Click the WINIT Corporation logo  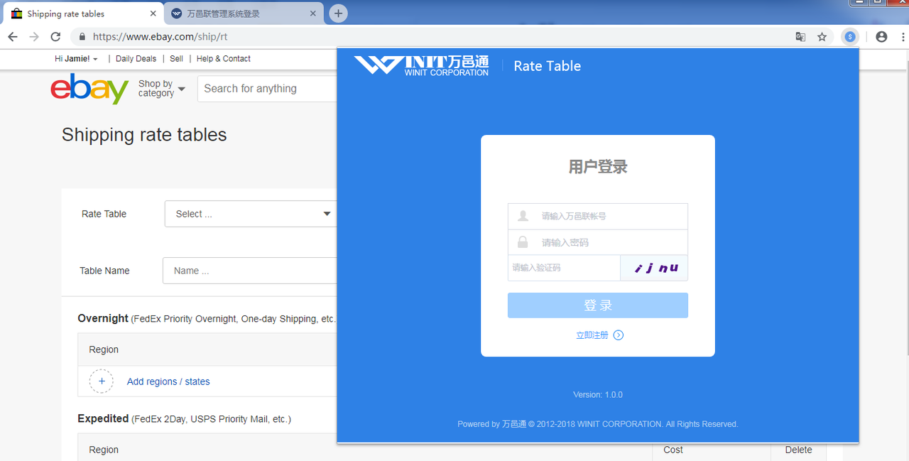point(422,65)
